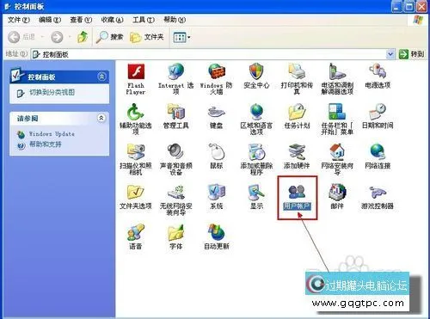The height and width of the screenshot is (319, 430).
Task: Click the 搜索 toolbar button
Action: (110, 37)
